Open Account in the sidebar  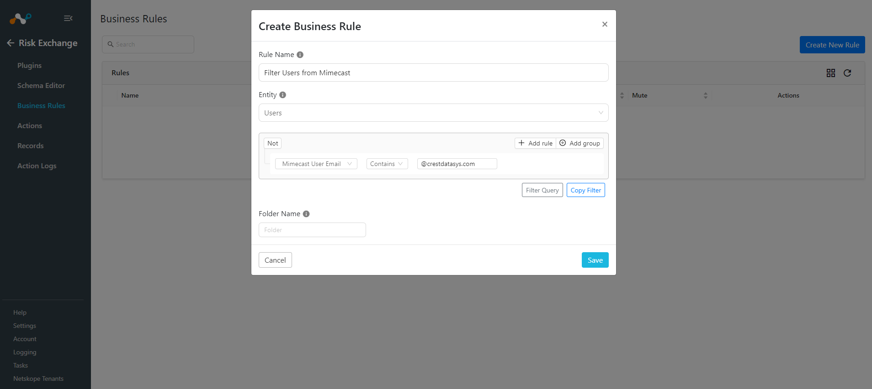pyautogui.click(x=25, y=339)
